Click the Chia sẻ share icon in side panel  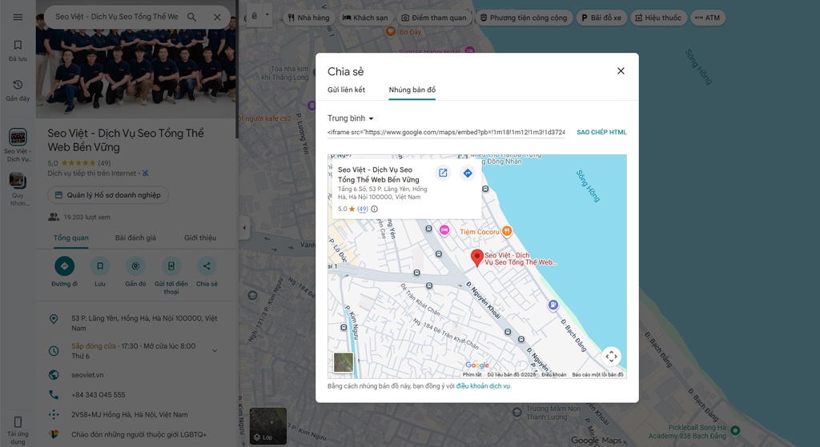coord(207,266)
